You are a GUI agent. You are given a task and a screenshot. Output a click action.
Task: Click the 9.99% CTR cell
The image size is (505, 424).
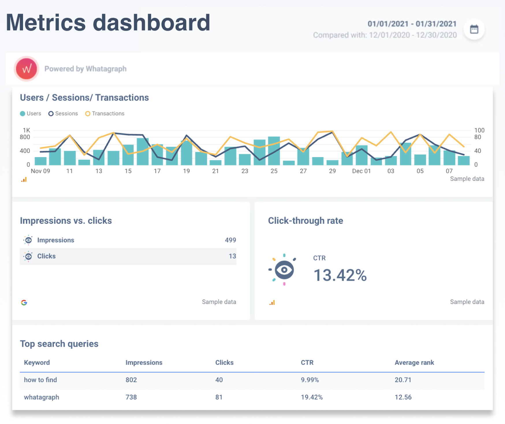[x=310, y=380]
